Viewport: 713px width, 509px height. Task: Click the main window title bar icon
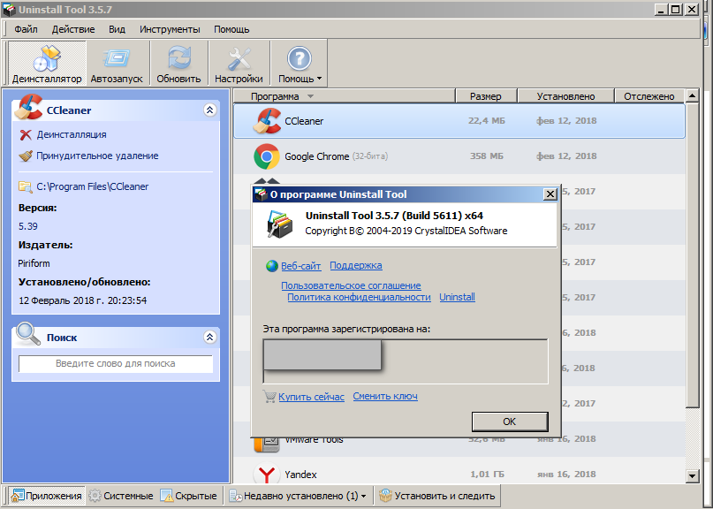(9, 9)
